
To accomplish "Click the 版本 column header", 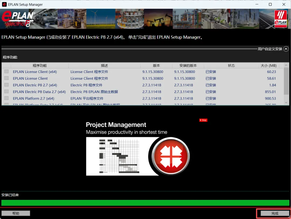I will (x=157, y=65).
